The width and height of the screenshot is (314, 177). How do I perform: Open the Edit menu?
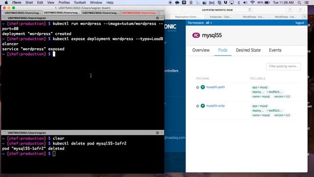tap(40, 2)
